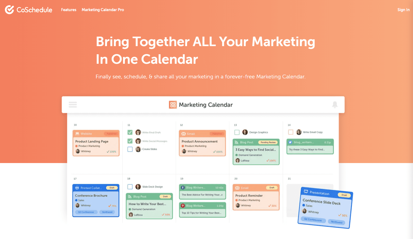Open Top 10 Tips for Writing card

(203, 210)
